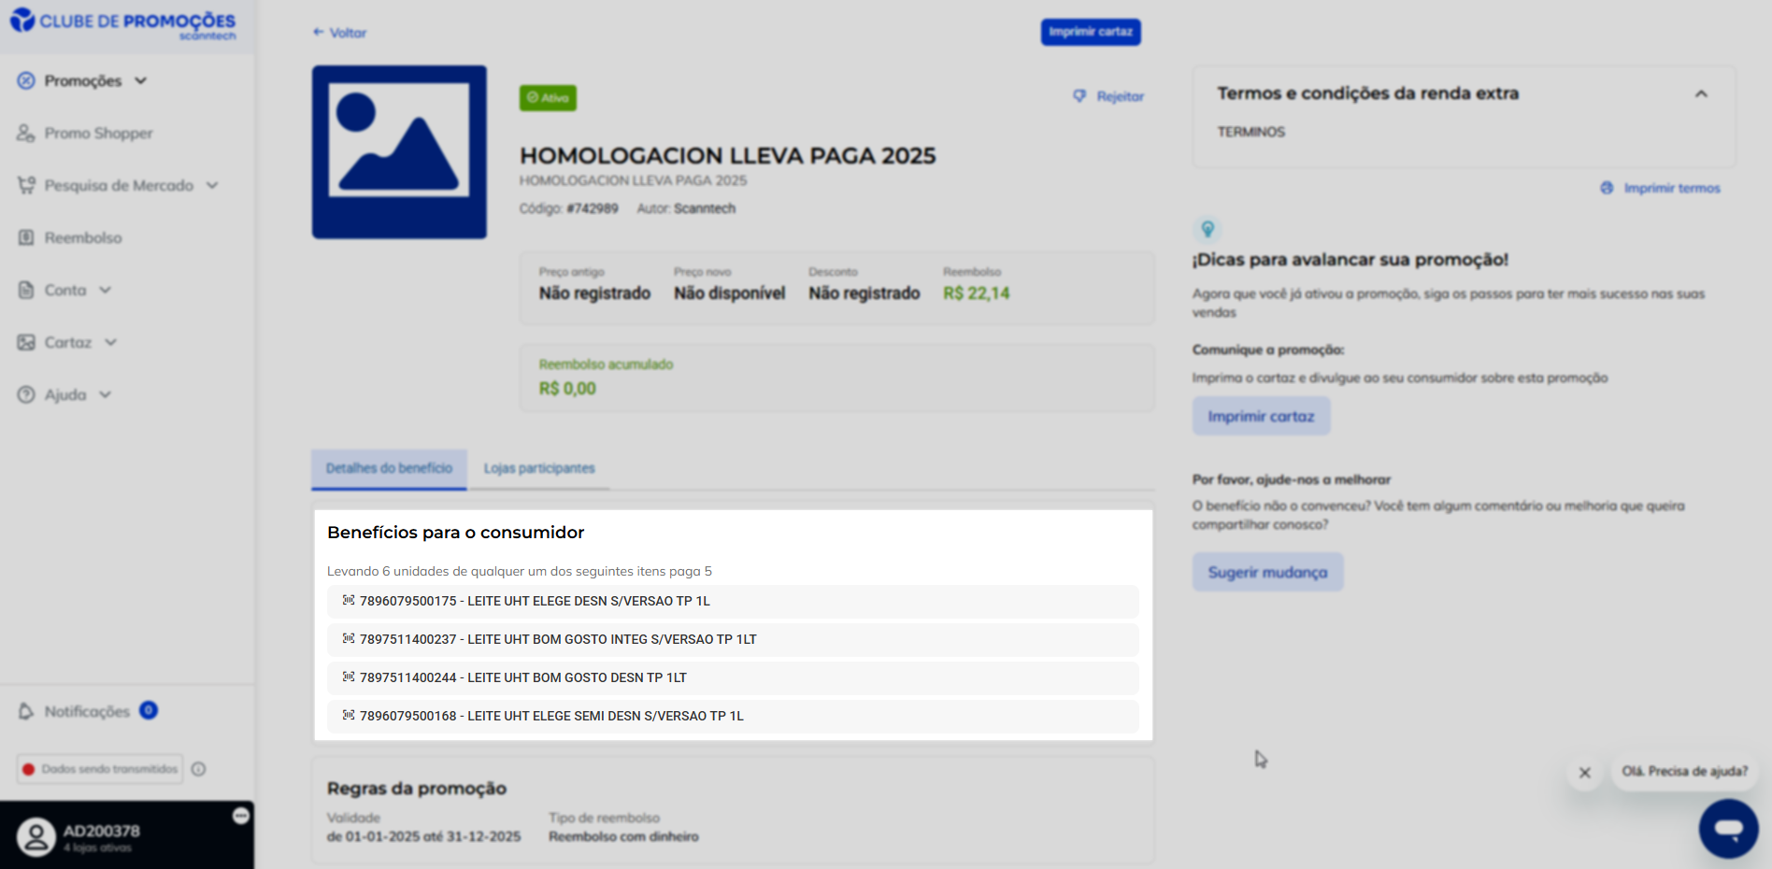
Task: Click the Cartaz sidebar icon
Action: click(26, 342)
